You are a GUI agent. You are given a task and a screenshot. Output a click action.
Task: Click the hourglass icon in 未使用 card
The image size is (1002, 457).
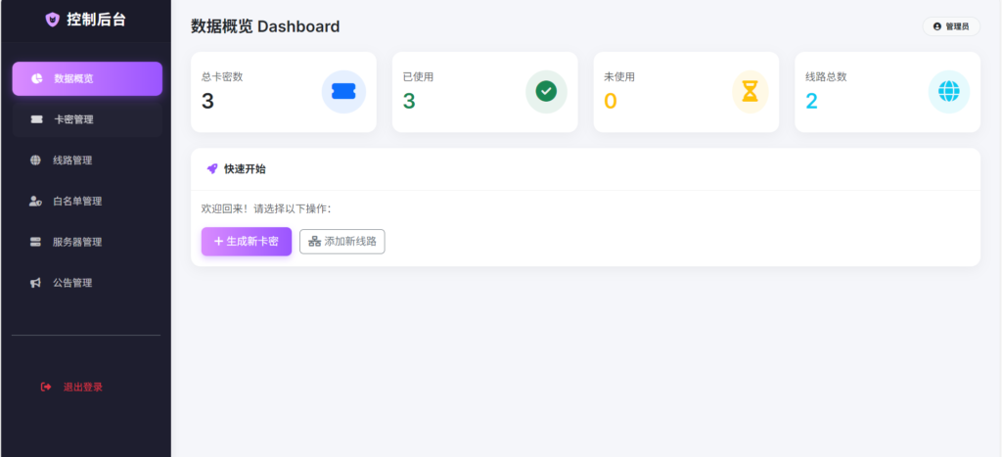tap(750, 91)
